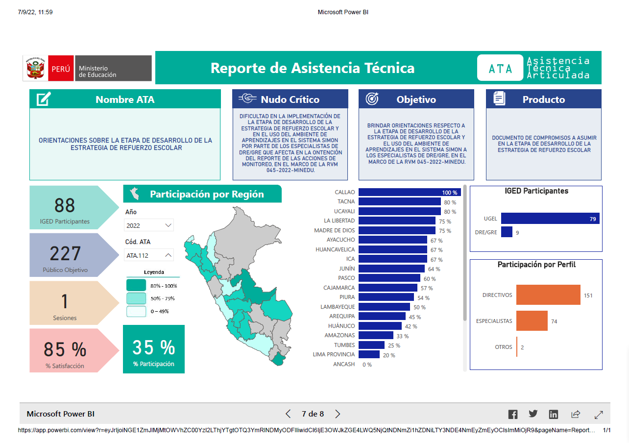The image size is (629, 443).
Task: Click the 88 IGED Participantes card
Action: [x=73, y=207]
